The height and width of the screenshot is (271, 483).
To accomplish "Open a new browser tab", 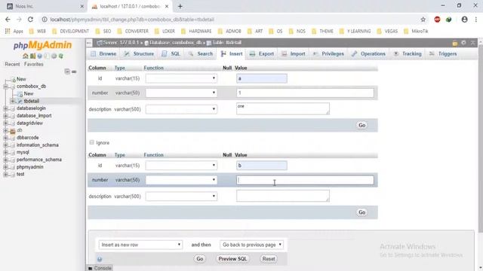I will 180,6.
